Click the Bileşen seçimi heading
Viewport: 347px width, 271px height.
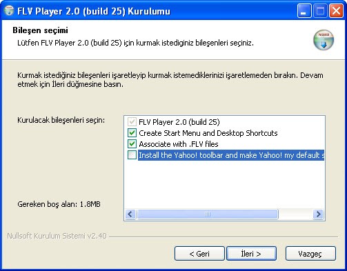pos(40,30)
